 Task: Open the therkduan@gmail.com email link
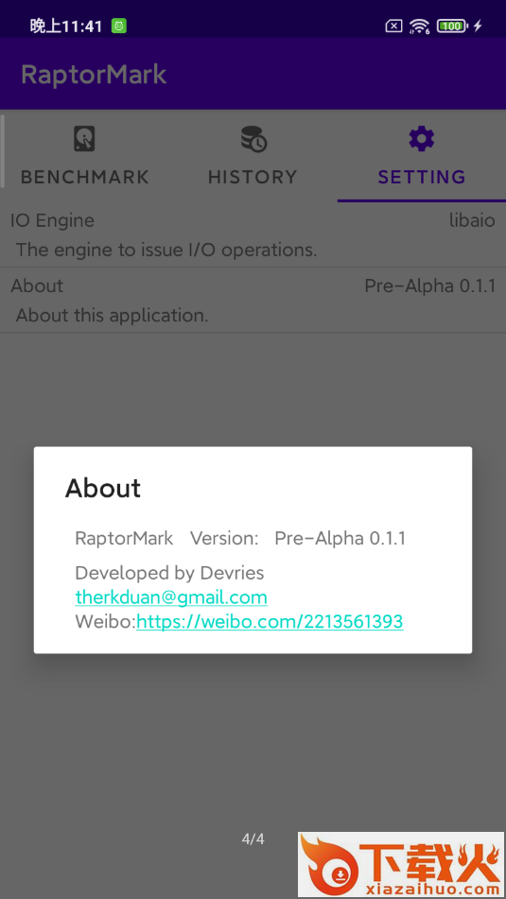click(171, 597)
